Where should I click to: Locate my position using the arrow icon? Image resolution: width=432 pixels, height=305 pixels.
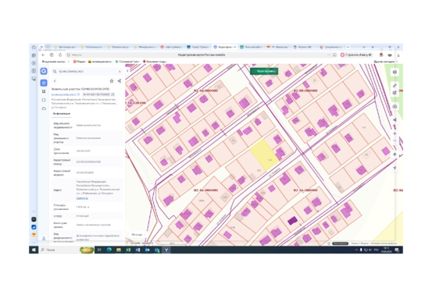395,168
